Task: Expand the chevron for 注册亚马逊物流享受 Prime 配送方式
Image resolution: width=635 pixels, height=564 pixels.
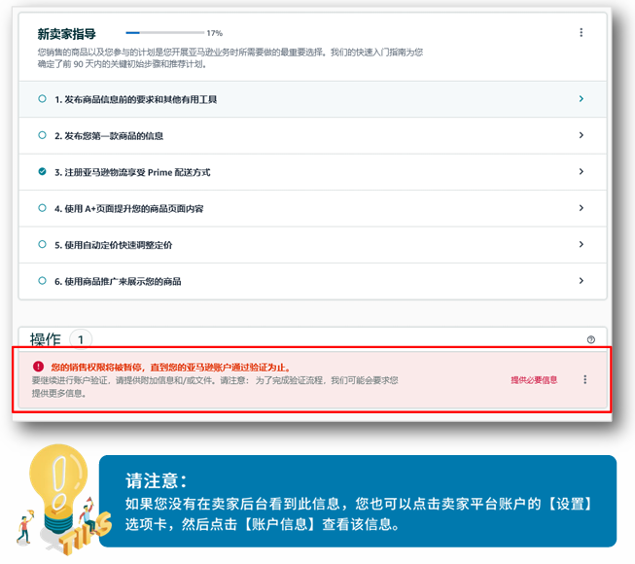Action: [x=582, y=172]
